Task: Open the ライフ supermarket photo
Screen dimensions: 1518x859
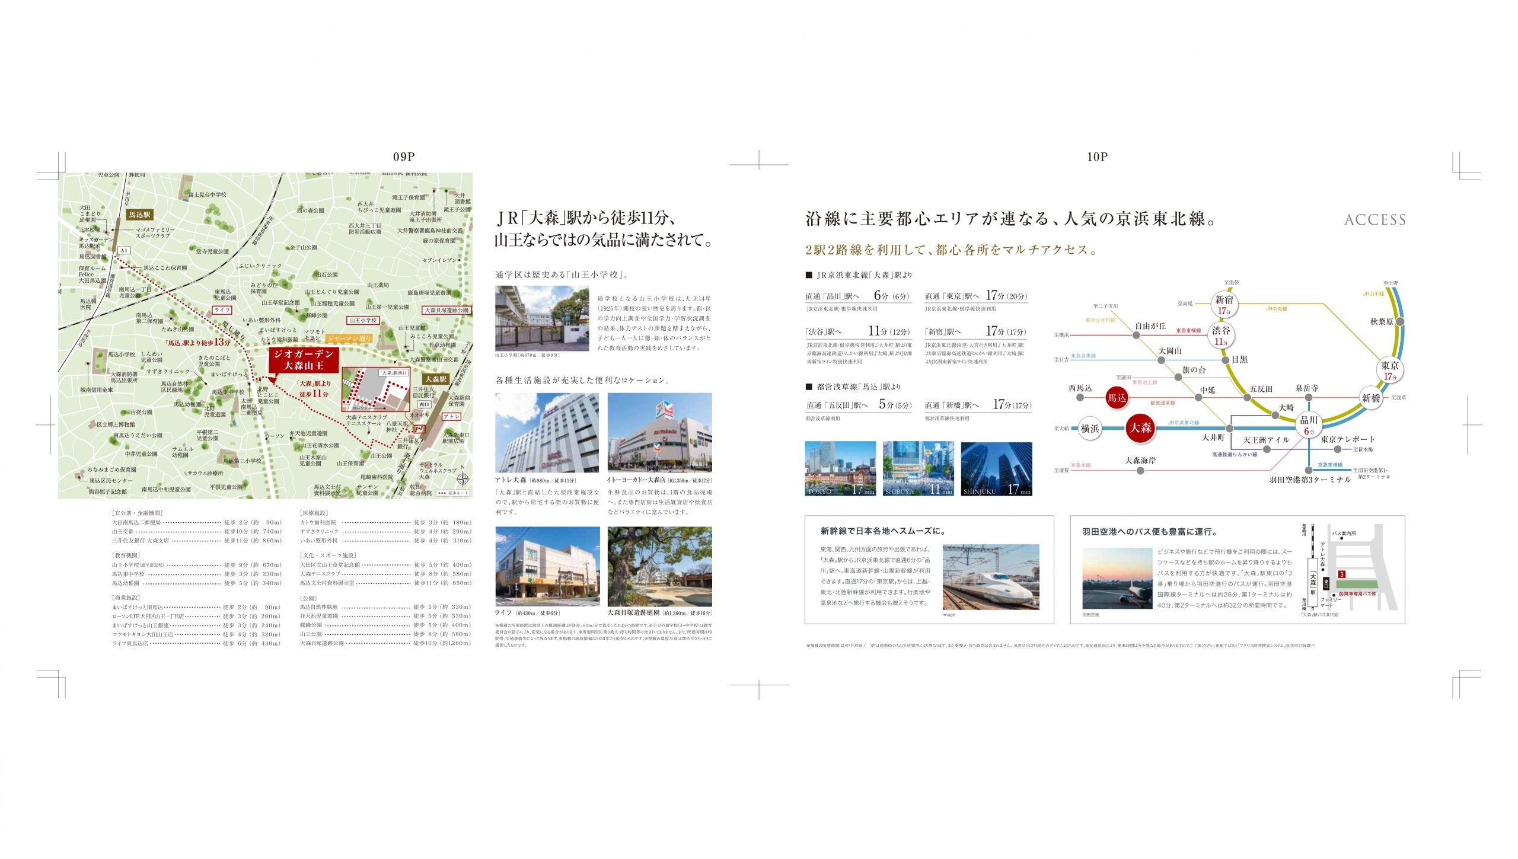Action: click(547, 567)
